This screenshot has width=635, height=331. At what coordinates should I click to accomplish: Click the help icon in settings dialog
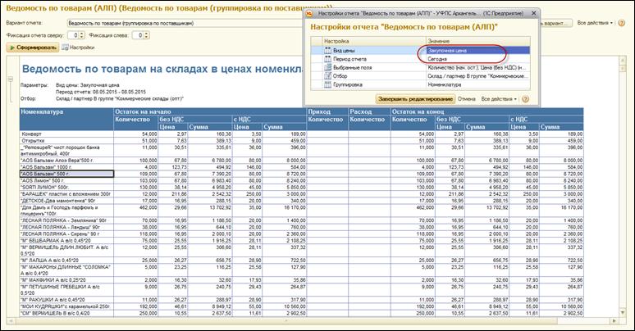coord(525,99)
